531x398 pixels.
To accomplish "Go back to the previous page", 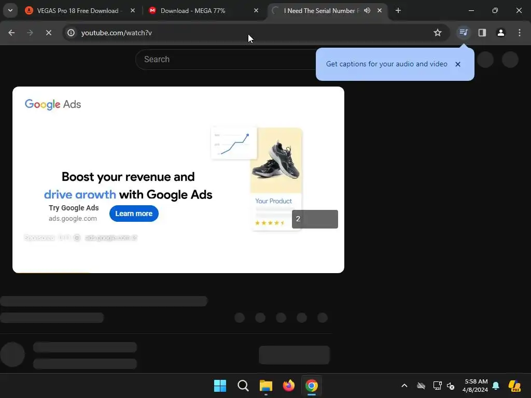I will (11, 33).
